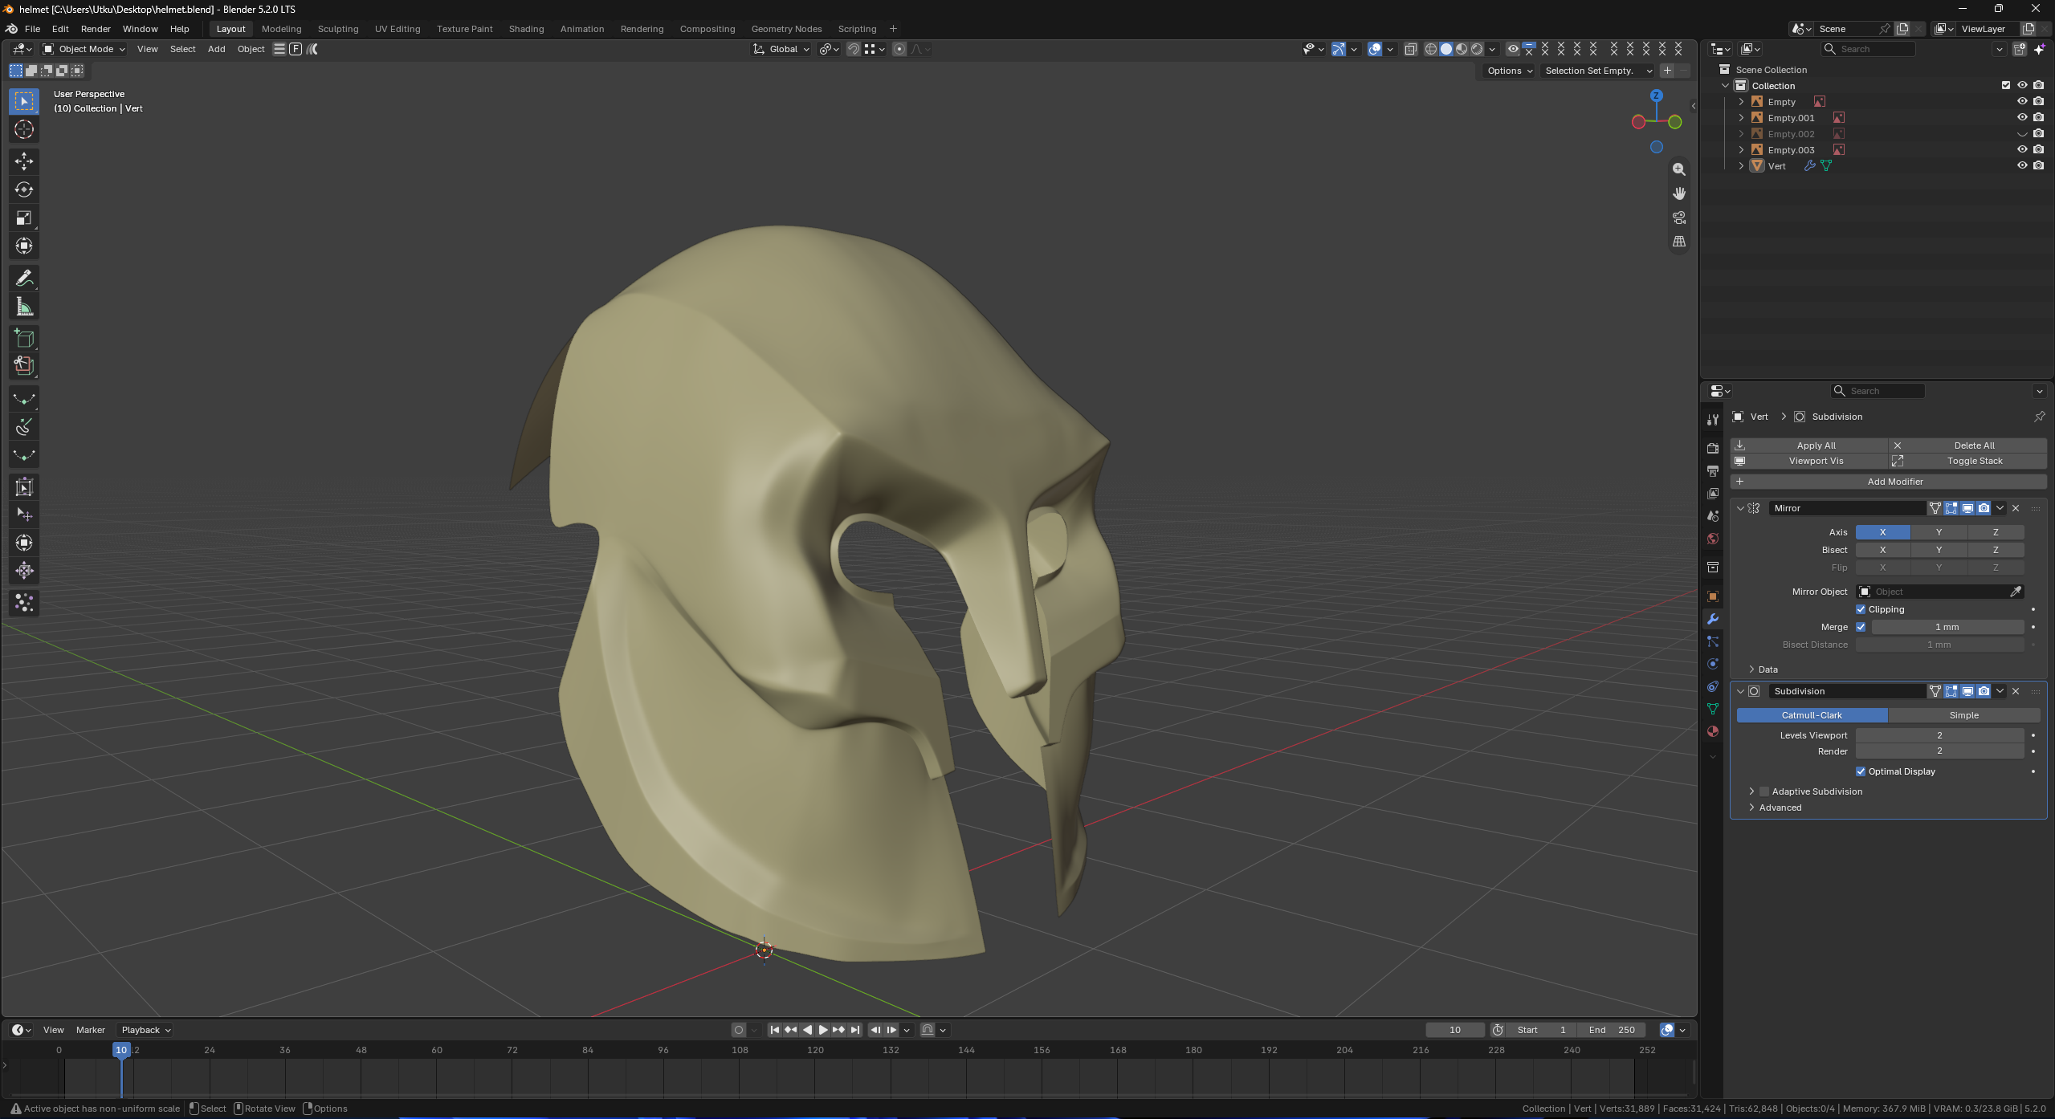Switch to the Geometry Nodes workspace tab
Viewport: 2055px width, 1119px height.
tap(786, 29)
